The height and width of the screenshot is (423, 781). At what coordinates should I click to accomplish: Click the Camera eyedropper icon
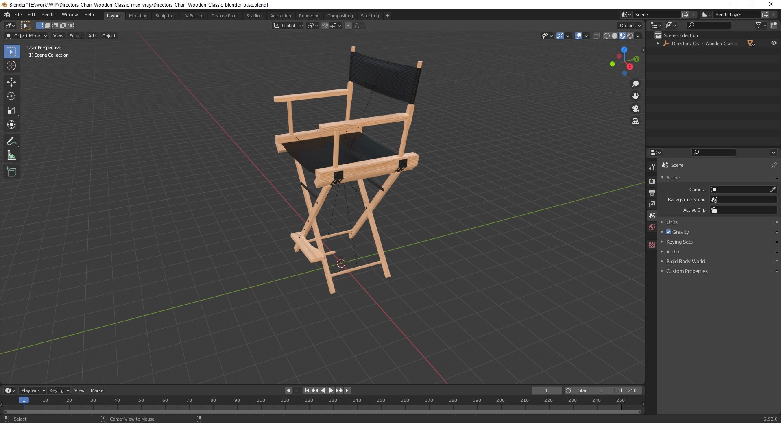773,190
